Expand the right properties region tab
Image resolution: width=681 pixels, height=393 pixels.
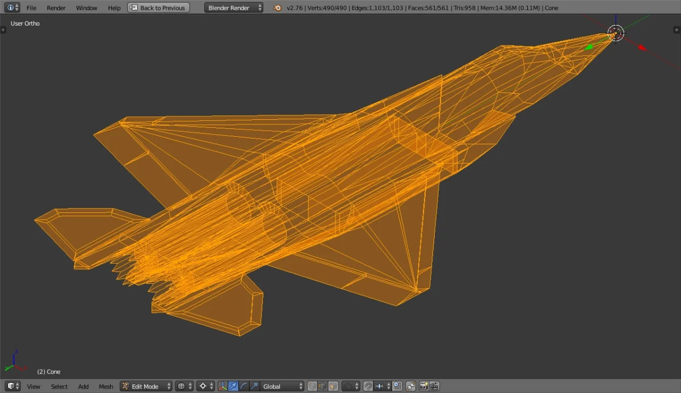tap(678, 29)
